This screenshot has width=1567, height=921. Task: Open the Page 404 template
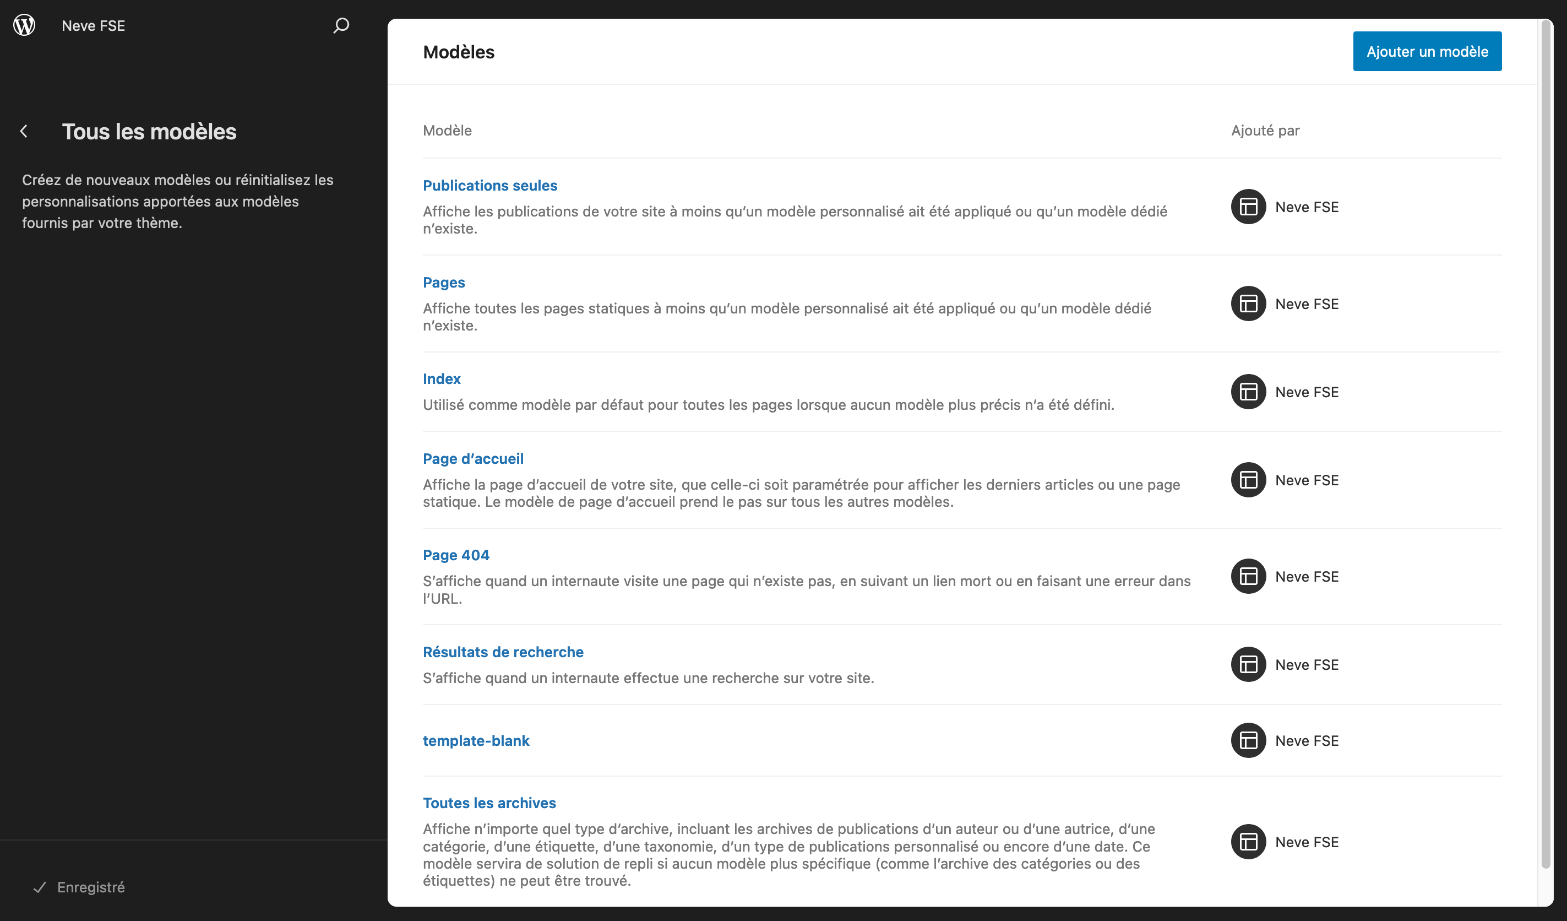coord(456,555)
